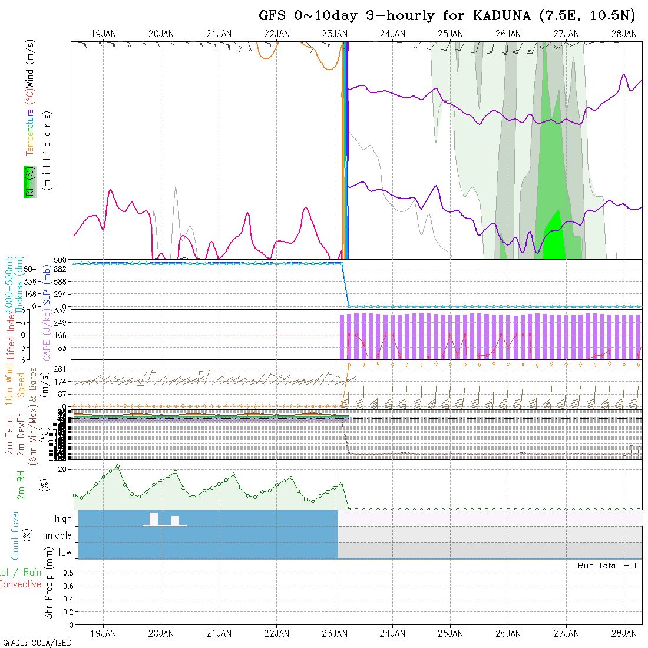Click the 'Run Total = 0' text

(608, 566)
